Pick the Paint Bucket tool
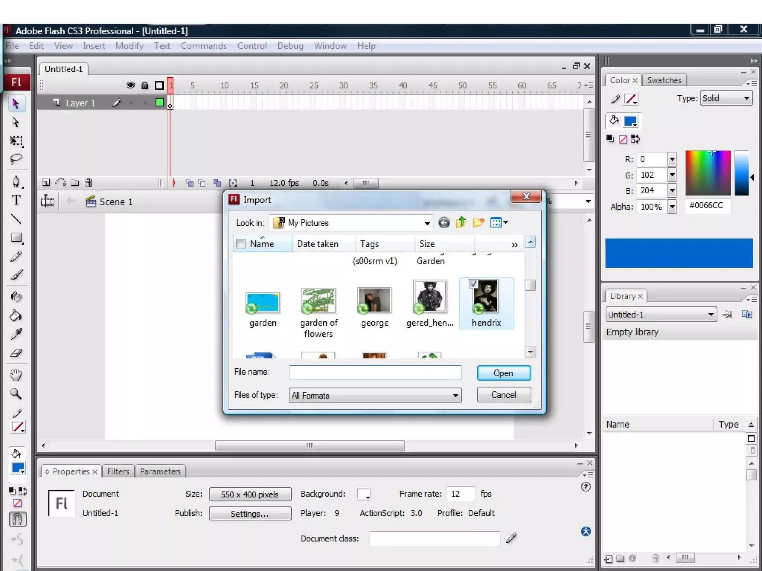This screenshot has height=571, width=762. pyautogui.click(x=16, y=316)
